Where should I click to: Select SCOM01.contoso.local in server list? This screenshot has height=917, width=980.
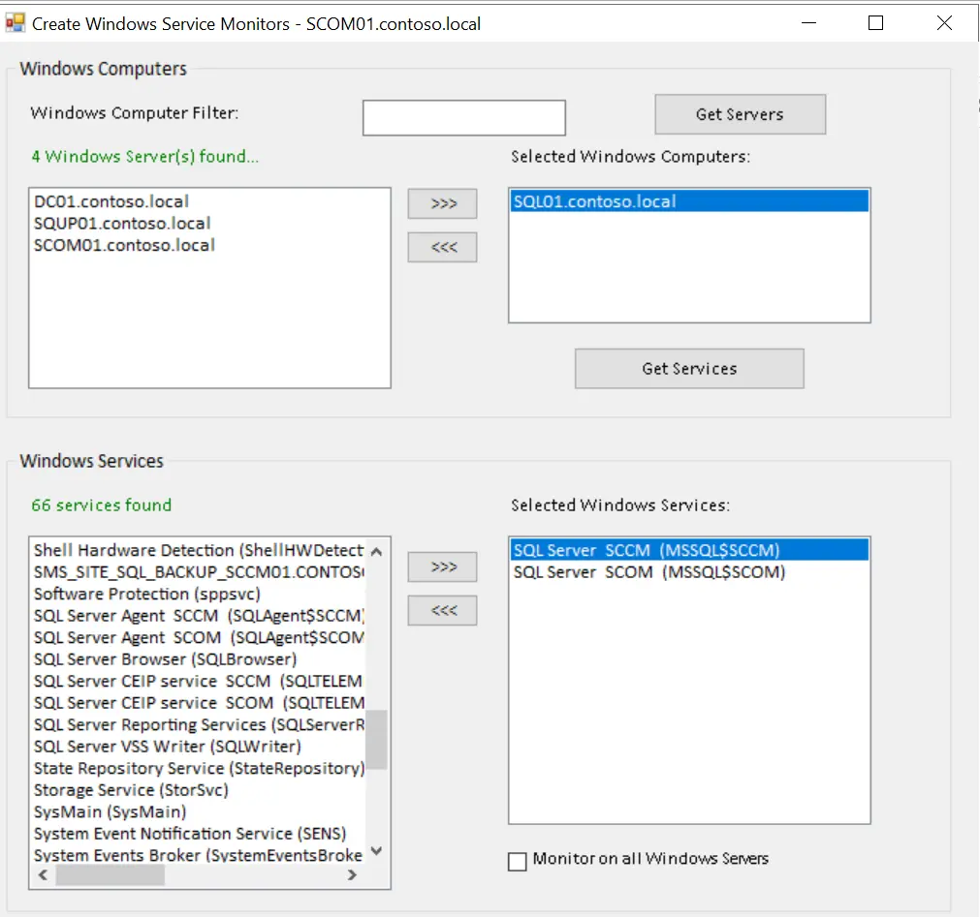pyautogui.click(x=124, y=245)
